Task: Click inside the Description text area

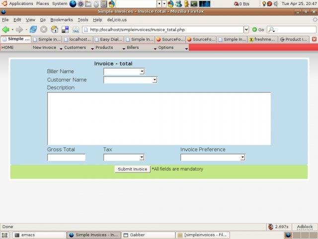Action: [x=159, y=119]
